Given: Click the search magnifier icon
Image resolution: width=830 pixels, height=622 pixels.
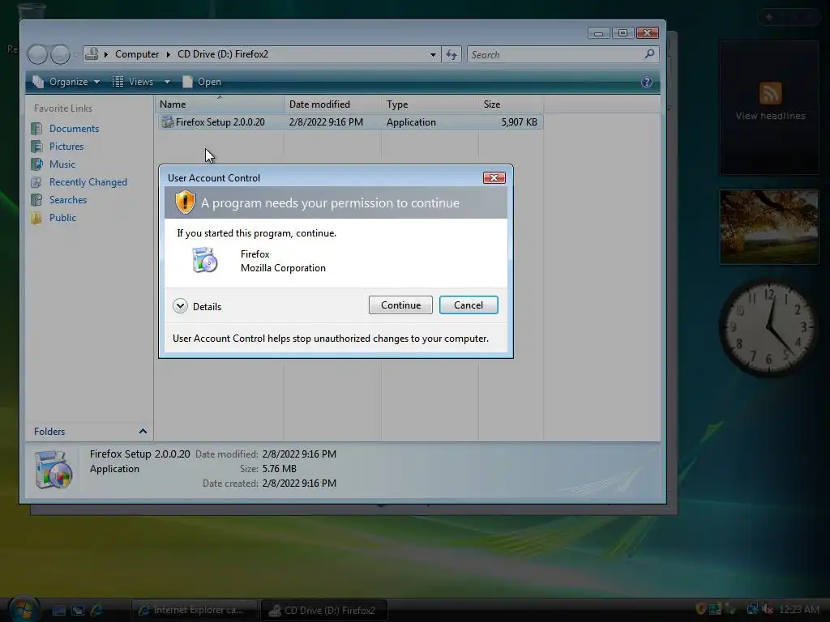Looking at the screenshot, I should pyautogui.click(x=649, y=54).
